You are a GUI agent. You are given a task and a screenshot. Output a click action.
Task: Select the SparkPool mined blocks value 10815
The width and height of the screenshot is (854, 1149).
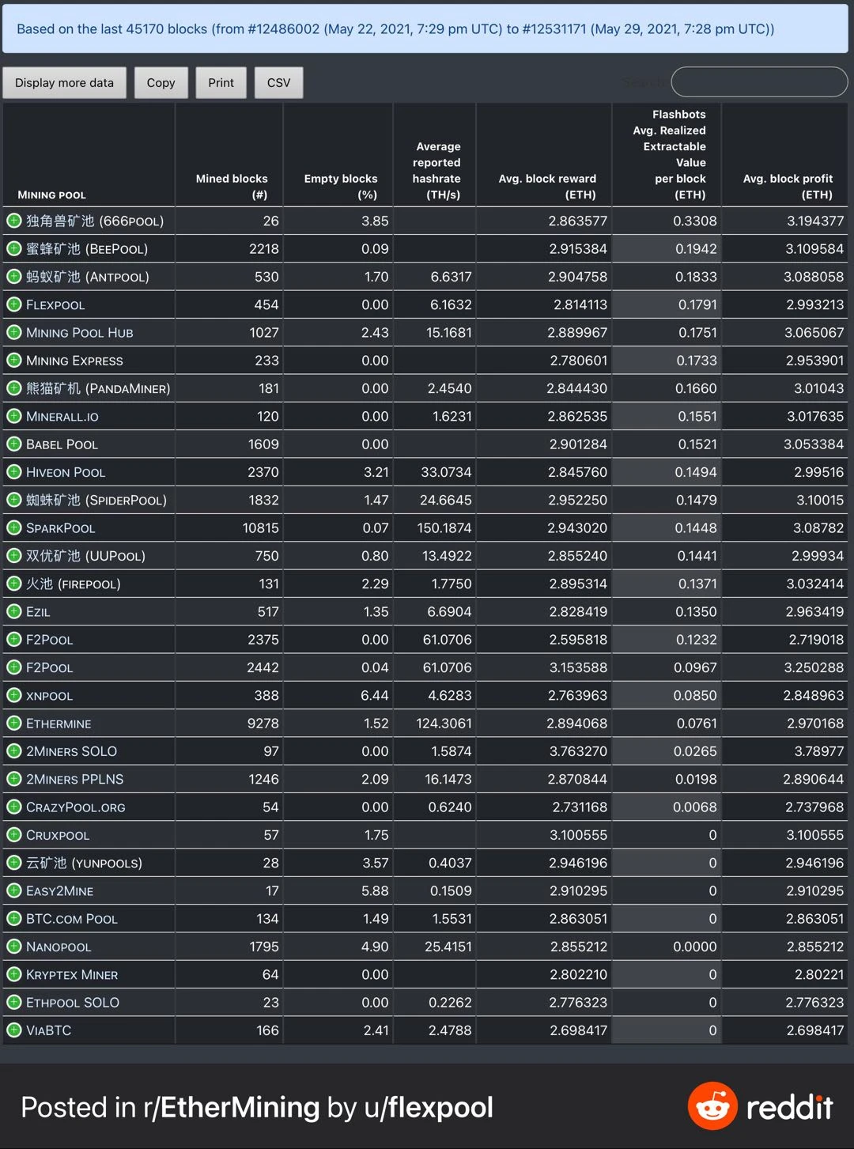tap(260, 527)
